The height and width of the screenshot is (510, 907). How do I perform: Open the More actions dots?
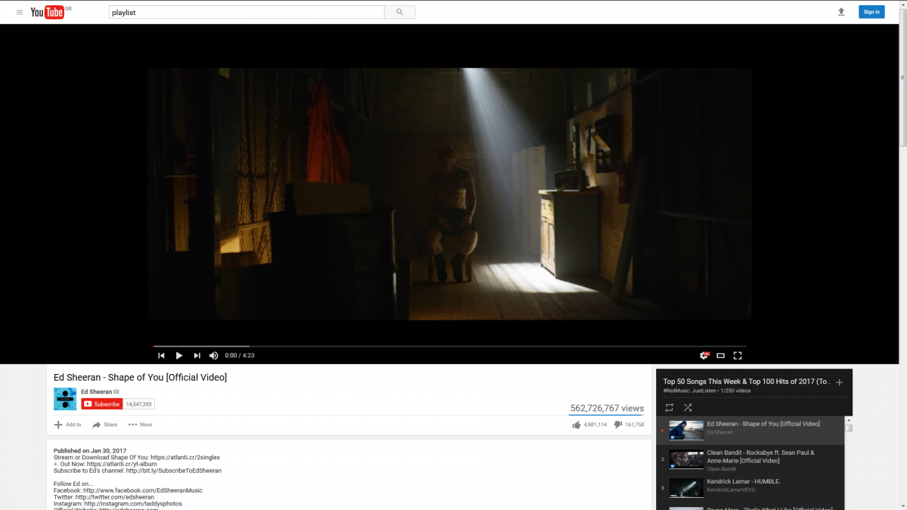[x=132, y=425]
